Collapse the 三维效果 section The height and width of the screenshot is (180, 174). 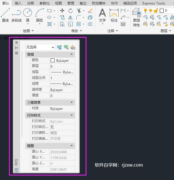point(72,102)
